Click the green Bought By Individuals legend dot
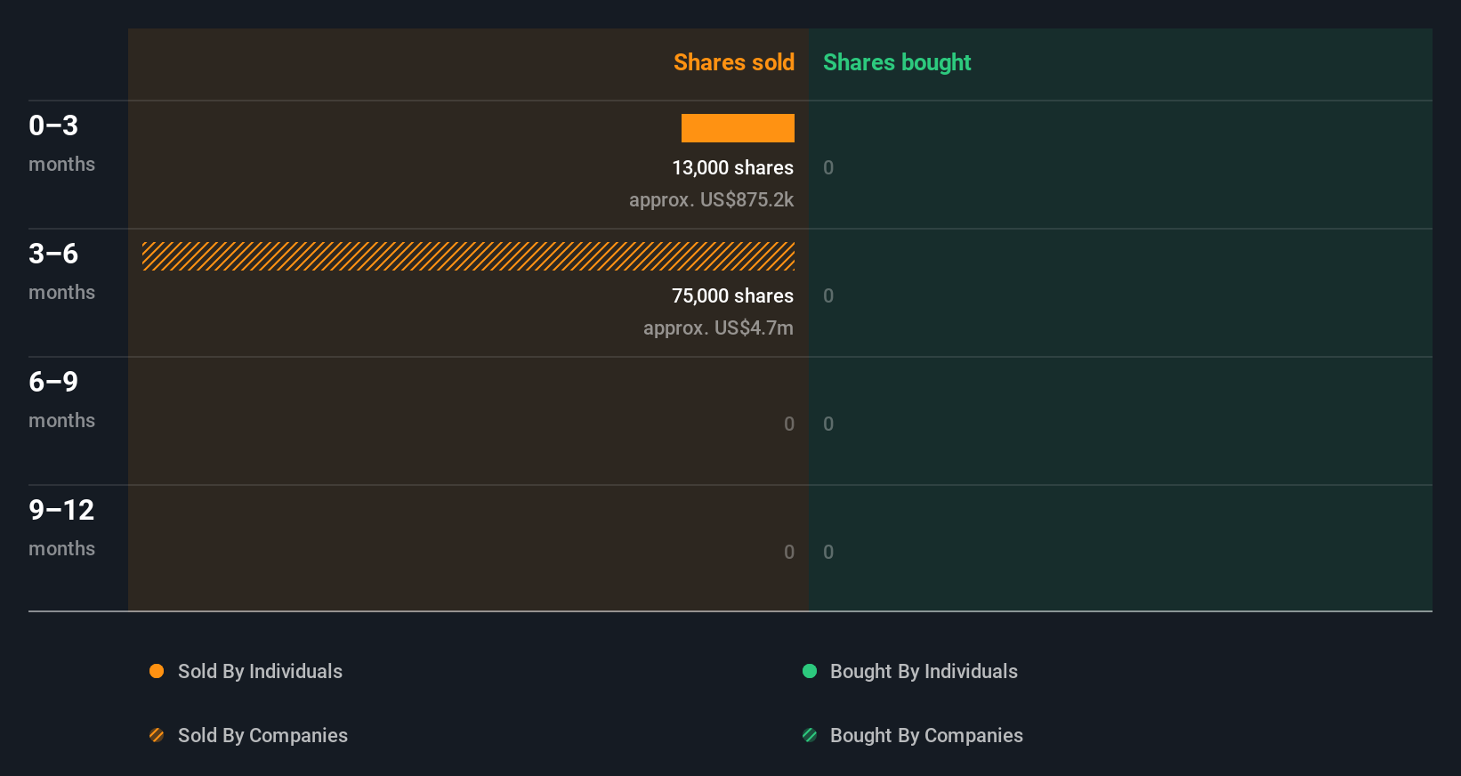This screenshot has height=776, width=1461. click(x=810, y=671)
